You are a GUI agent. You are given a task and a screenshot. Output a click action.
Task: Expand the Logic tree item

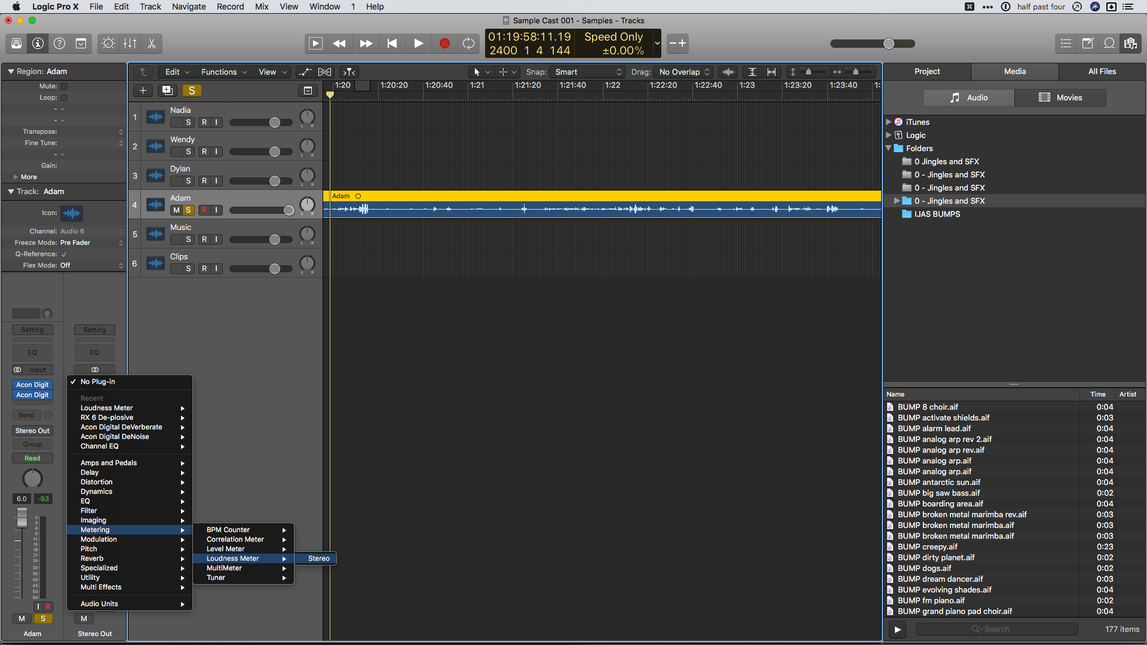coord(888,135)
